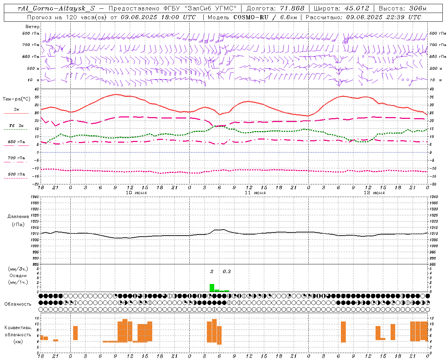The height and width of the screenshot is (359, 448).
Task: Click the 11 июня date label
Action: (255, 193)
